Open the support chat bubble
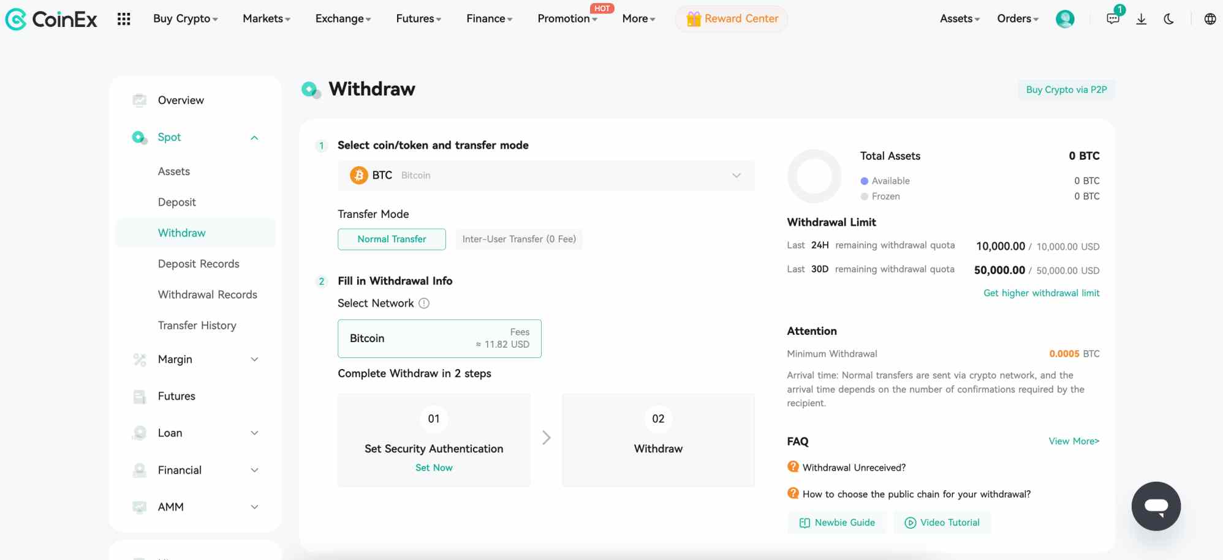Viewport: 1223px width, 560px height. point(1156,506)
